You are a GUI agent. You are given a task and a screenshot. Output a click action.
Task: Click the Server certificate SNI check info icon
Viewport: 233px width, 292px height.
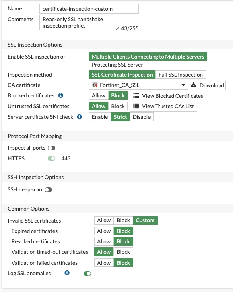pos(80,117)
